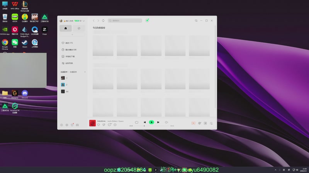This screenshot has height=173, width=309.
Task: Switch to collected playlists tab
Action: tap(73, 72)
